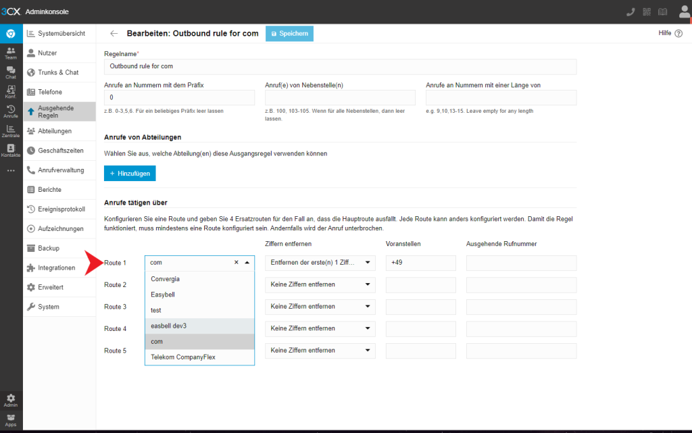Open the Apps icon at bottom left
This screenshot has height=433, width=692.
pyautogui.click(x=11, y=419)
